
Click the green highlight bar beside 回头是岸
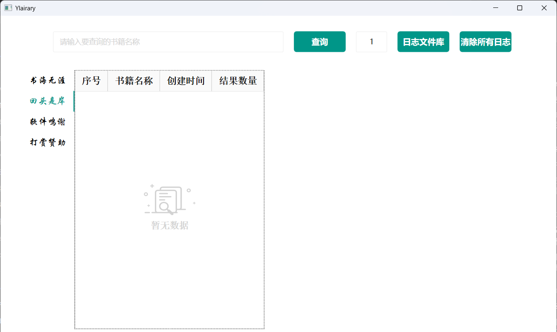75,101
